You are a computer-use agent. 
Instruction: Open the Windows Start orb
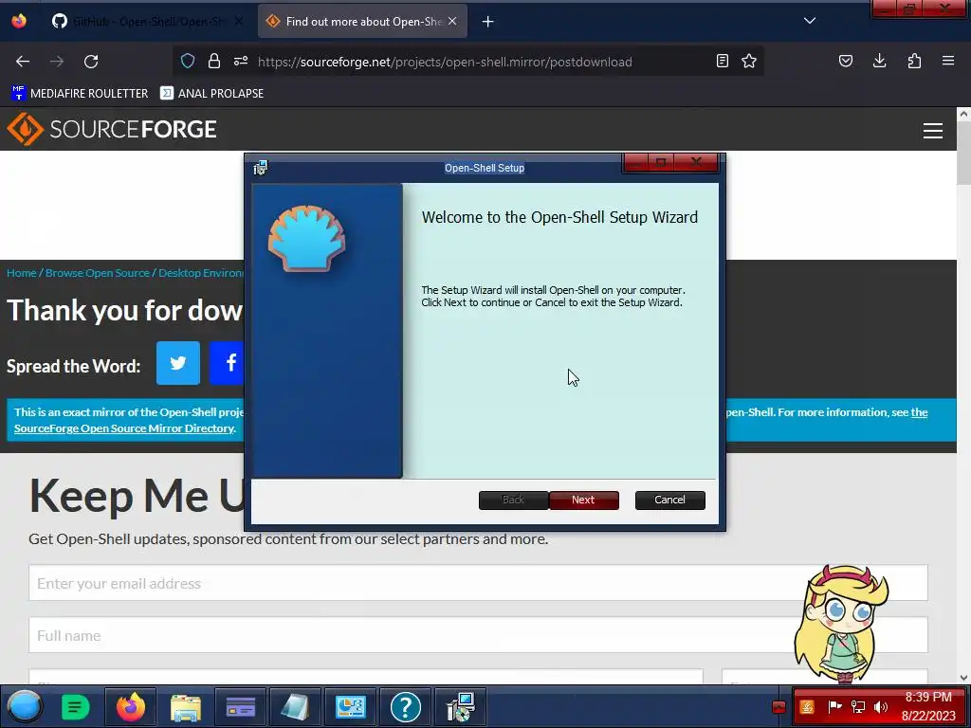tap(24, 707)
